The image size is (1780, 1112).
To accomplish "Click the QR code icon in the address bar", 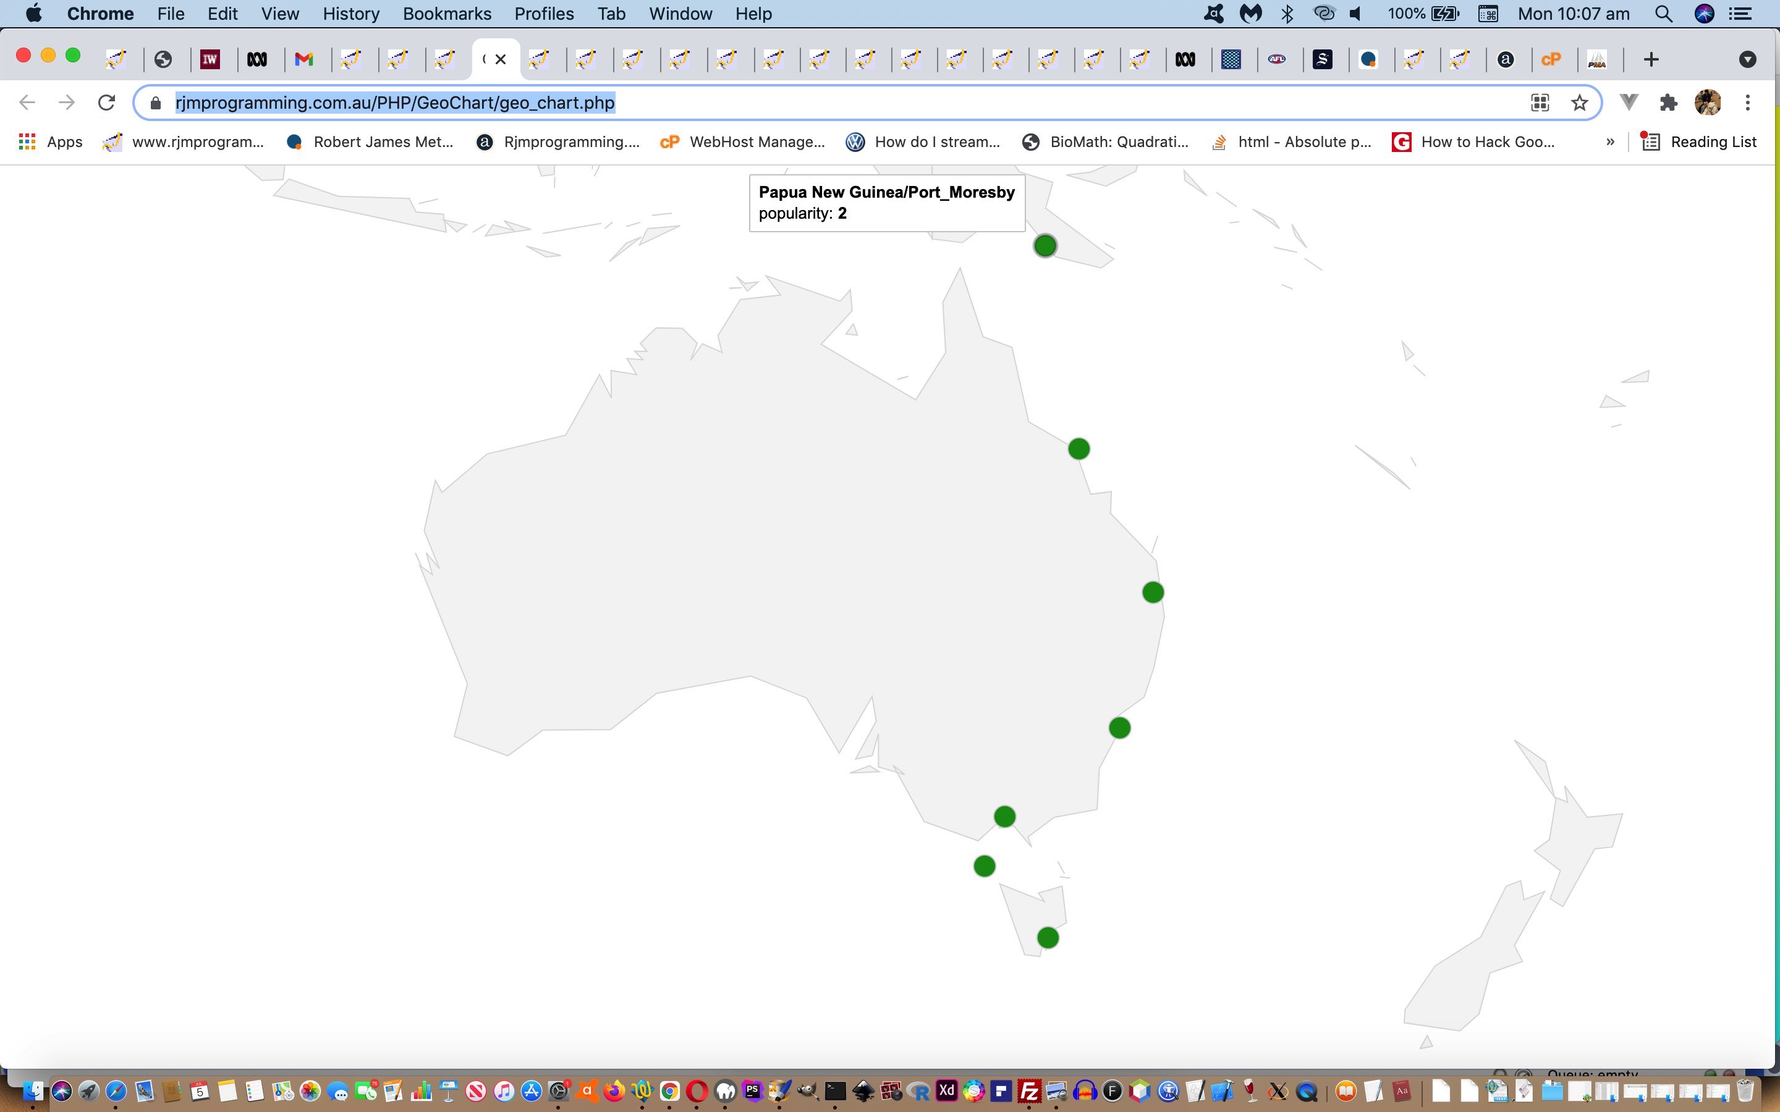I will point(1540,102).
